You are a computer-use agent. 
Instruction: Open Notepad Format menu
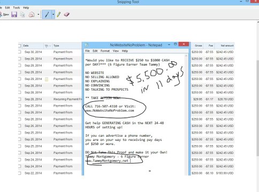(x=105, y=51)
